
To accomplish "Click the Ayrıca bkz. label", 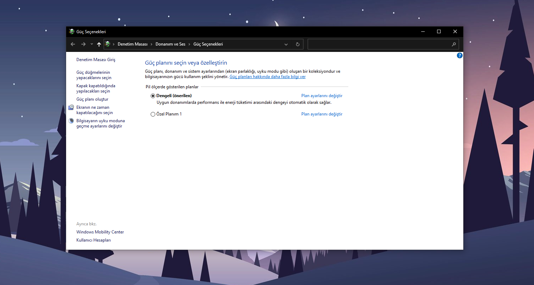I will tap(86, 224).
